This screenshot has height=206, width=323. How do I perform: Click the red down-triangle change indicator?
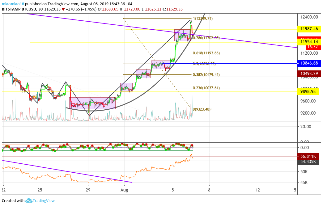point(63,10)
